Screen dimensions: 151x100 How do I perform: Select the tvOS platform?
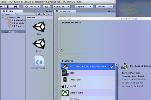click(88, 86)
